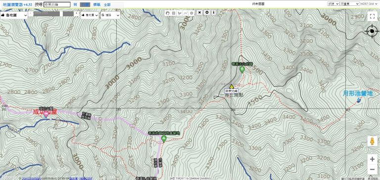Screen dimensions: 380x180
Task: Open Street View pegman
Action: pos(372,141)
